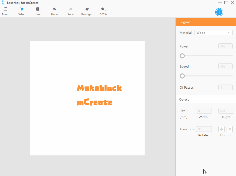The image size is (236, 176).
Task: Close the Laserbox window
Action: (232, 3)
